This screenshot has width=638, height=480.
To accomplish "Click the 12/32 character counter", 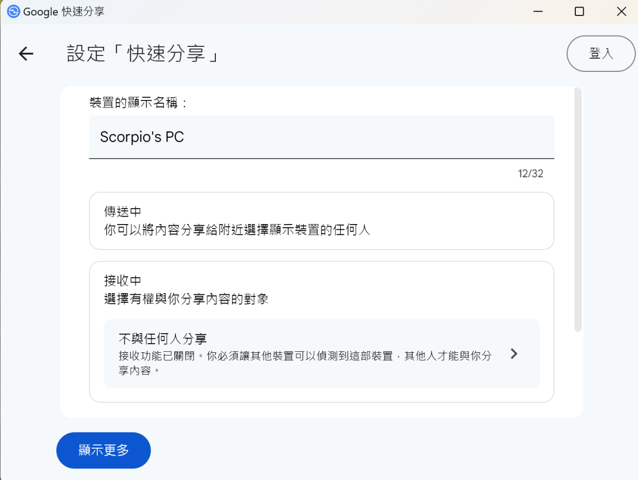I will (x=531, y=174).
